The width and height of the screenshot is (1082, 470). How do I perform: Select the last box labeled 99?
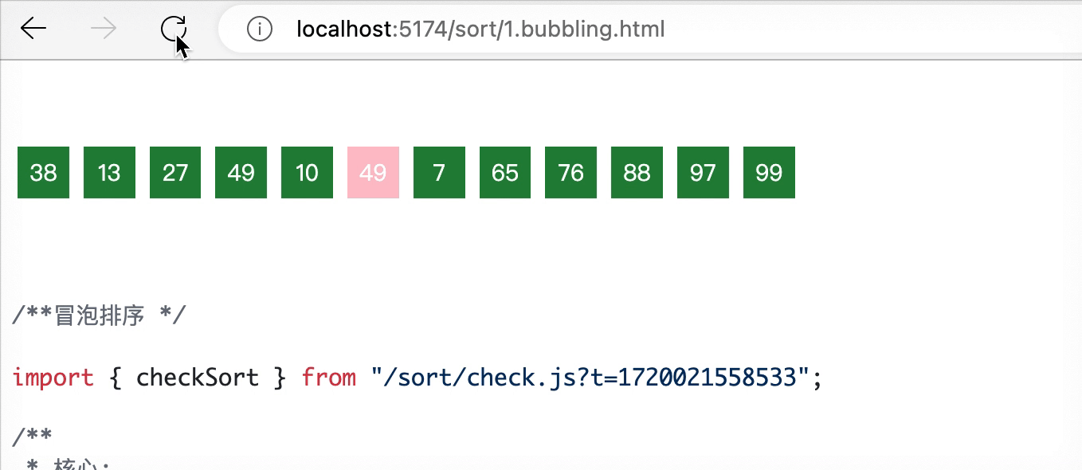pos(768,172)
